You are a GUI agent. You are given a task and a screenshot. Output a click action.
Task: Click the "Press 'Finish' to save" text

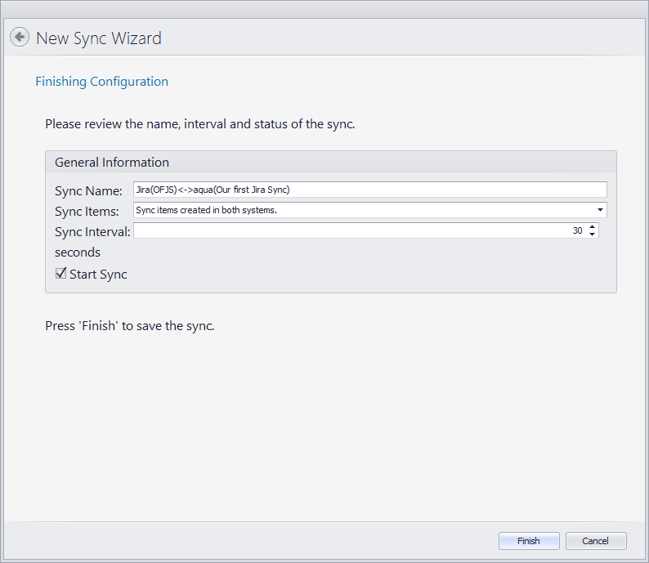click(129, 326)
